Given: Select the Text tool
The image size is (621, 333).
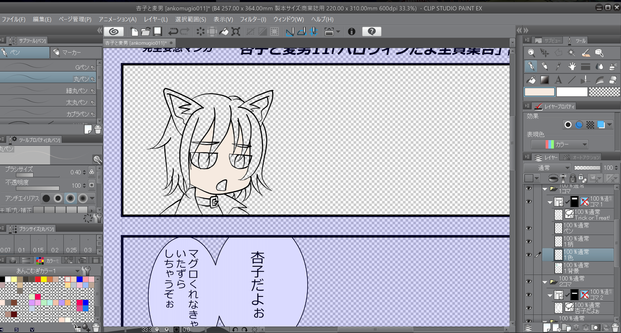Looking at the screenshot, I should point(558,80).
